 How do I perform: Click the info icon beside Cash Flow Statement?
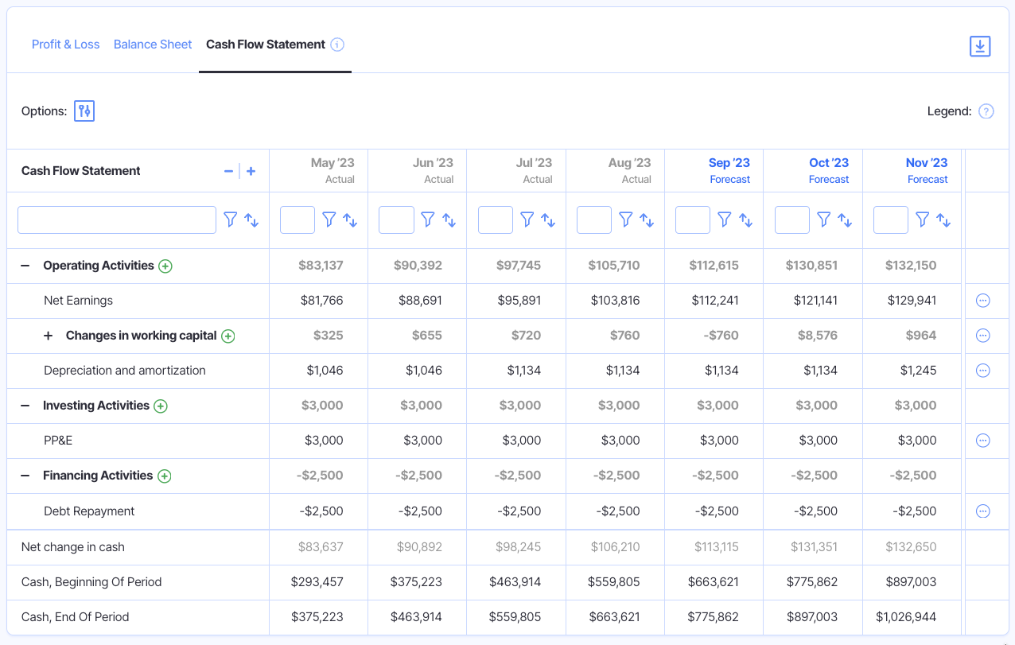coord(337,45)
